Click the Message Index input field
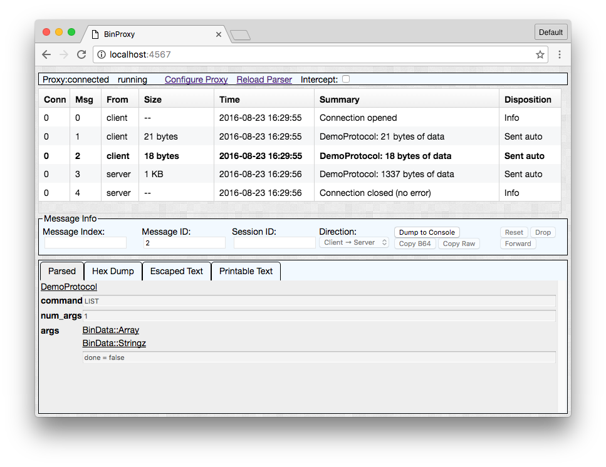 [x=85, y=243]
